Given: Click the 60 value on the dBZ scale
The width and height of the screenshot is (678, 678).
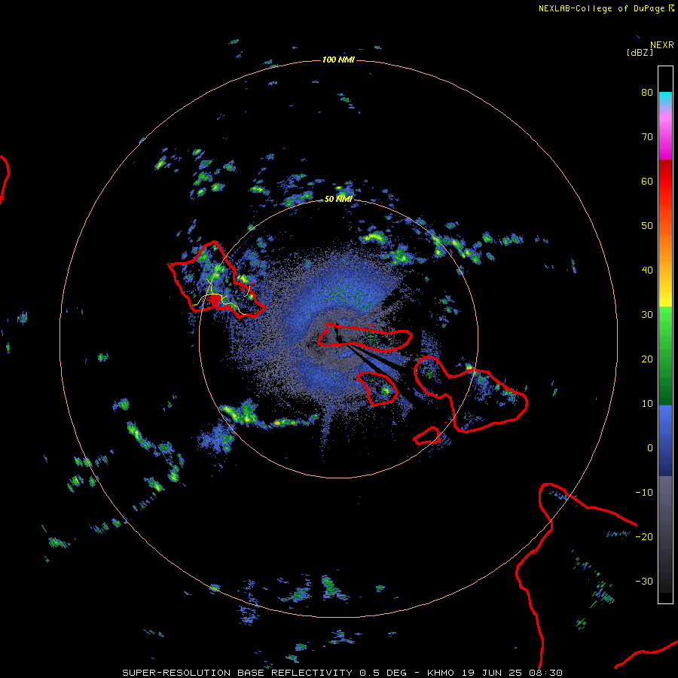Looking at the screenshot, I should (647, 181).
